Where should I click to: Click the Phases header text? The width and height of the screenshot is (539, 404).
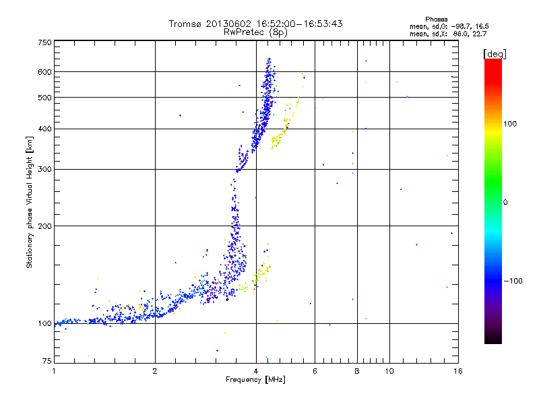pyautogui.click(x=437, y=19)
